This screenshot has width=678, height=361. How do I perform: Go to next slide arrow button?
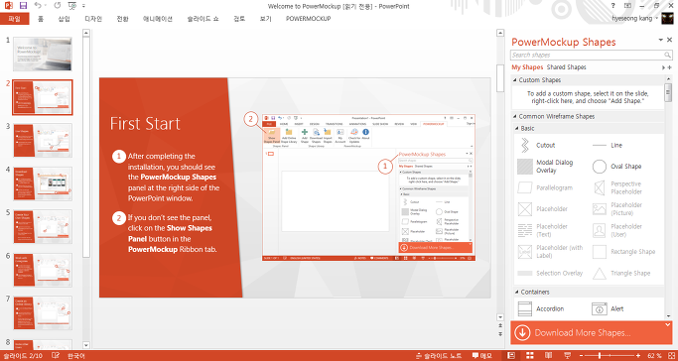click(500, 334)
